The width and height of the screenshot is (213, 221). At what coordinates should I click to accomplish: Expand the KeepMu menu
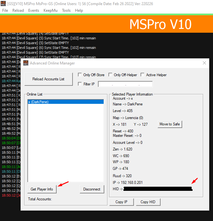pyautogui.click(x=51, y=10)
